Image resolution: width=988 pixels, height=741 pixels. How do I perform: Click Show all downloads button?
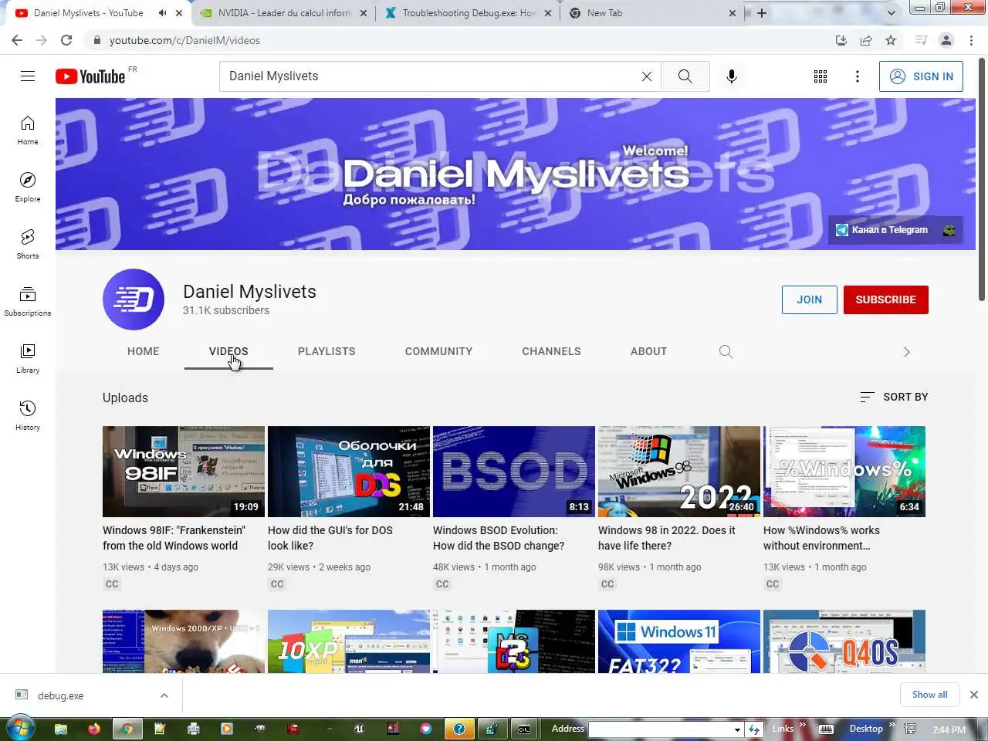[929, 695]
